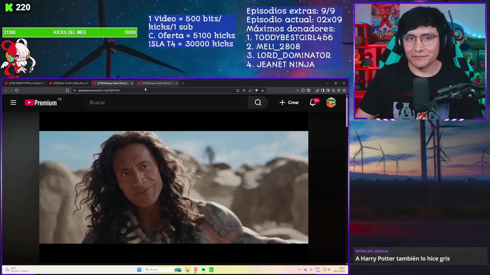490x275 pixels.
Task: Switch to the HARRY POTTER y la Piedra tab
Action: point(24,83)
